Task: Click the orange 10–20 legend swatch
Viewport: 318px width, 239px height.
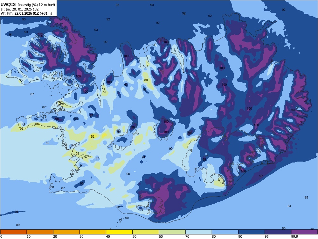Action: pyautogui.click(x=40, y=232)
